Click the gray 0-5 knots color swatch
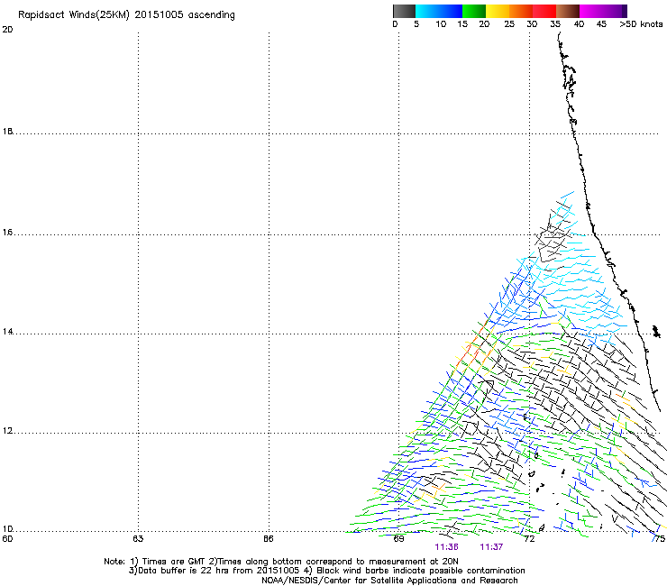Screen dimensions: 667x586 pyautogui.click(x=404, y=11)
